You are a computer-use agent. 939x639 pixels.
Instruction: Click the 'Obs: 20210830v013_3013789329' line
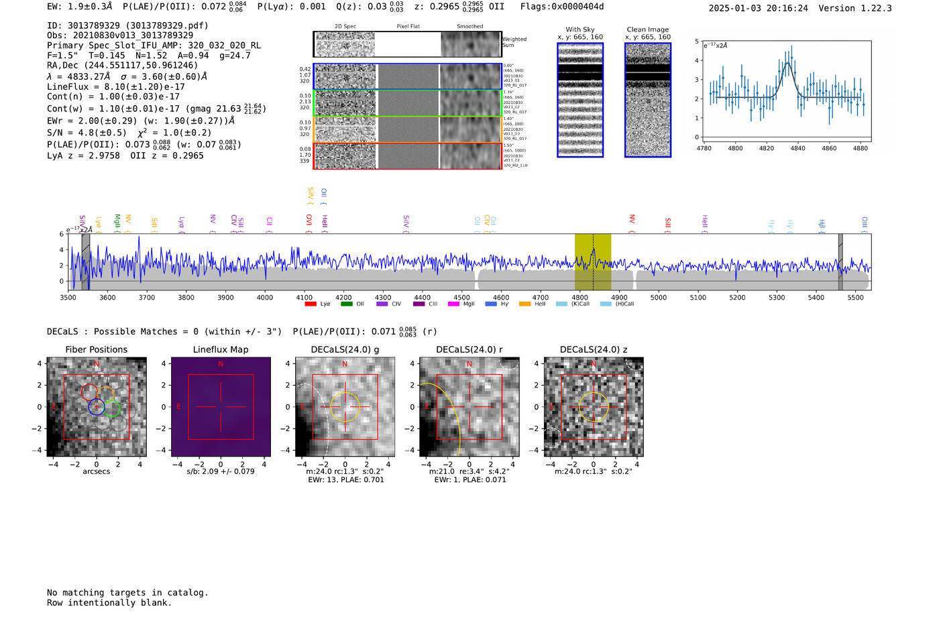[120, 36]
